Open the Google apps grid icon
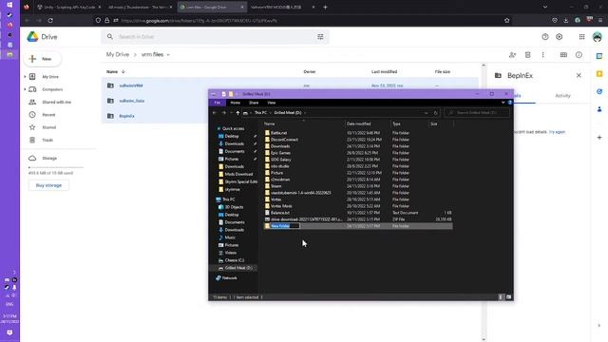The height and width of the screenshot is (342, 608). click(581, 37)
